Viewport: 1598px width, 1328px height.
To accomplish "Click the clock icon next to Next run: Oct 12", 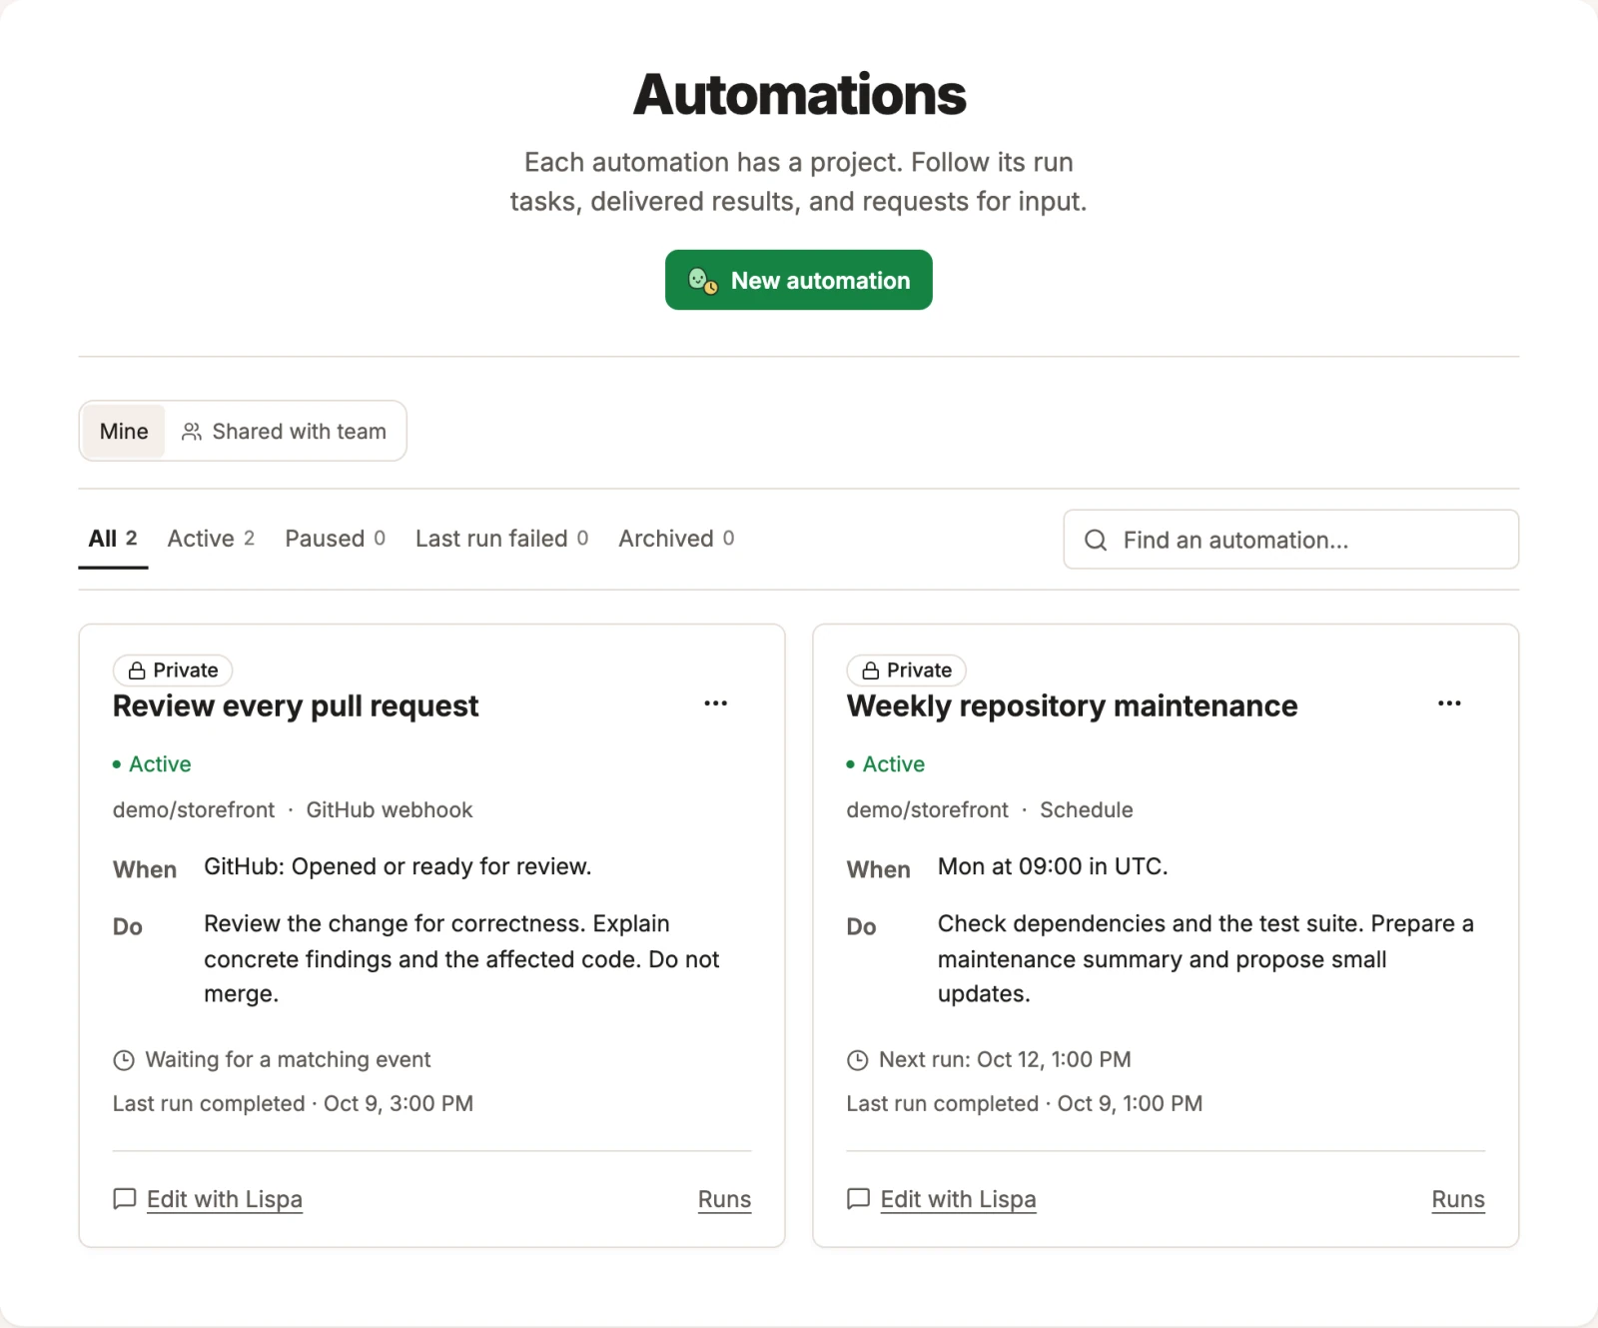I will (x=858, y=1060).
